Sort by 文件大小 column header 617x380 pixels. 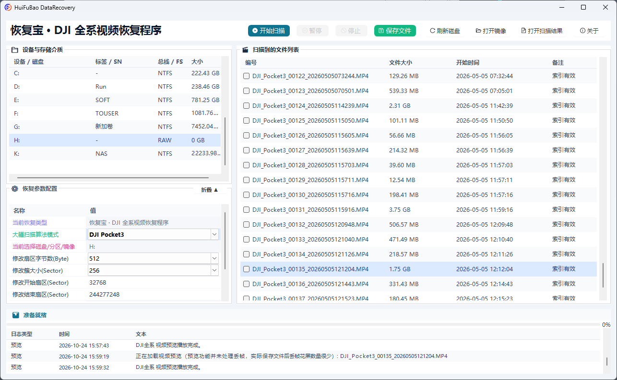click(401, 62)
